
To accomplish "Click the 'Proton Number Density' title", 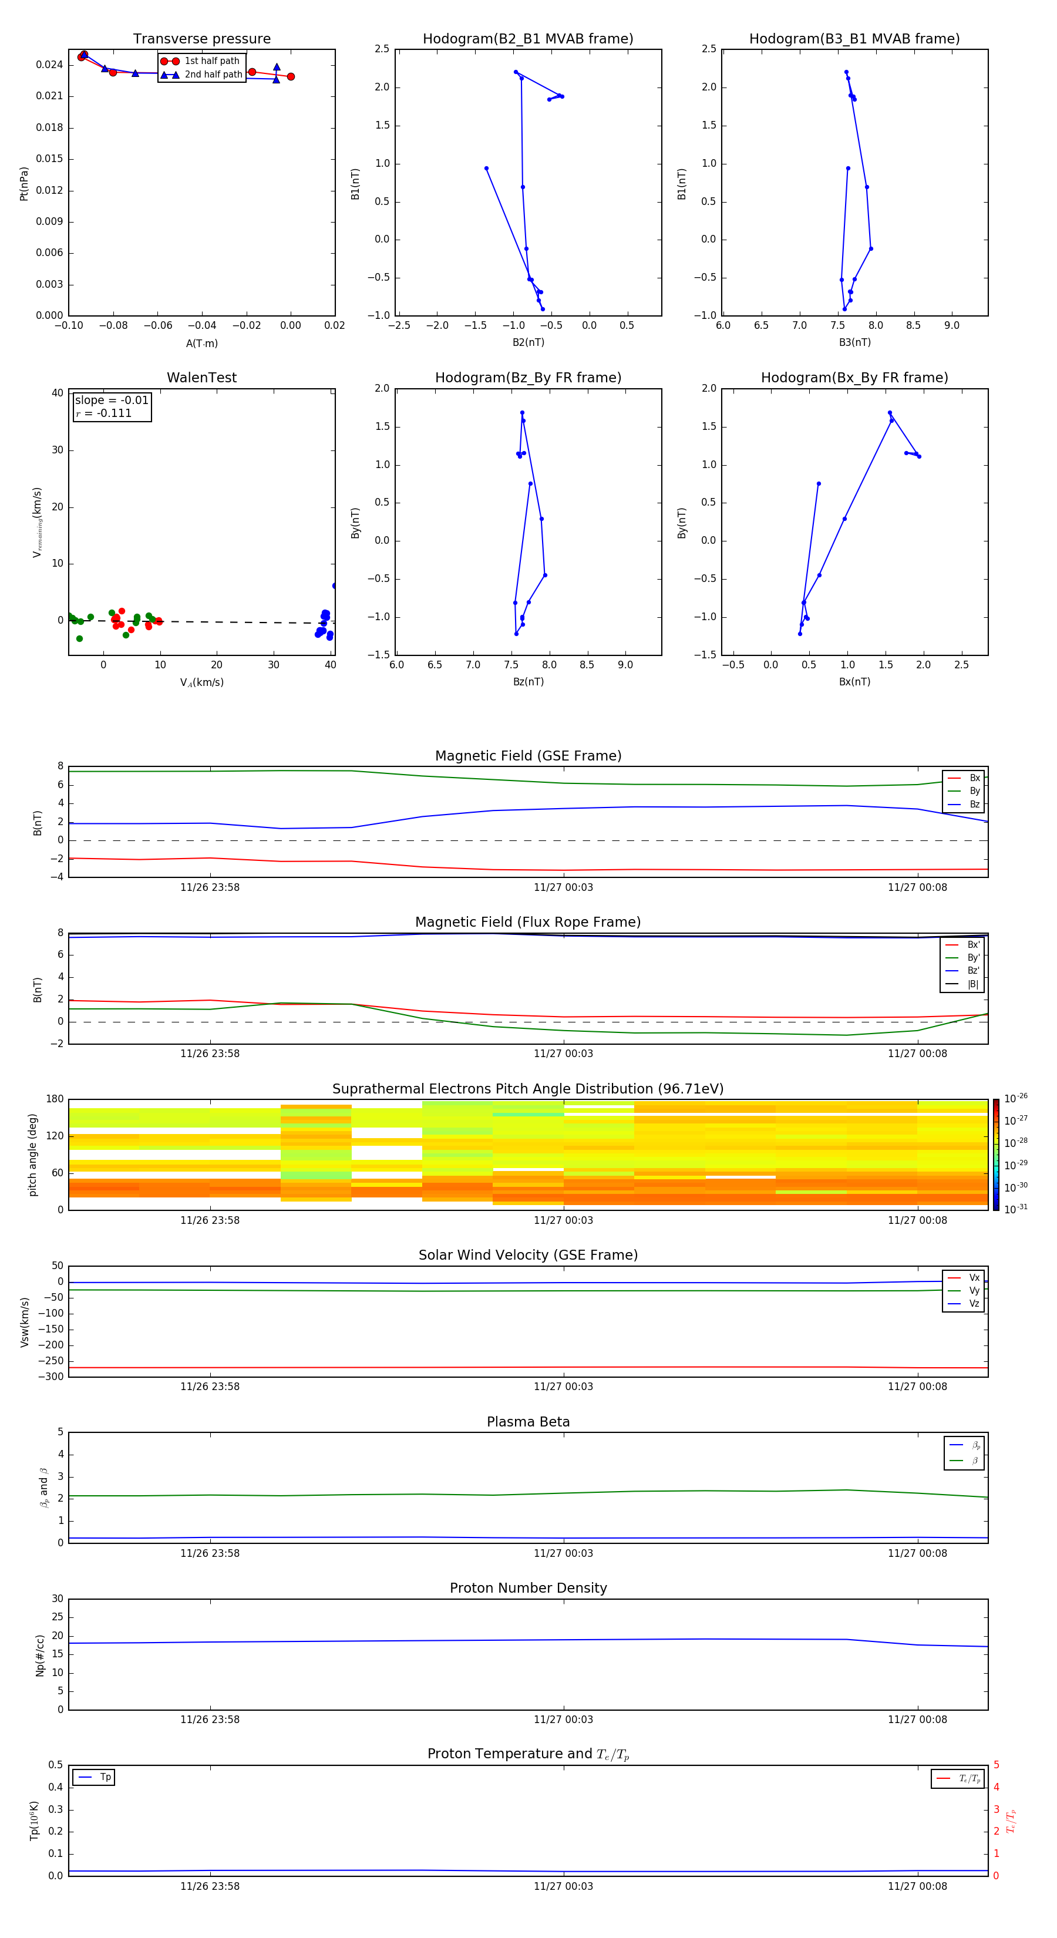I will point(528,1589).
